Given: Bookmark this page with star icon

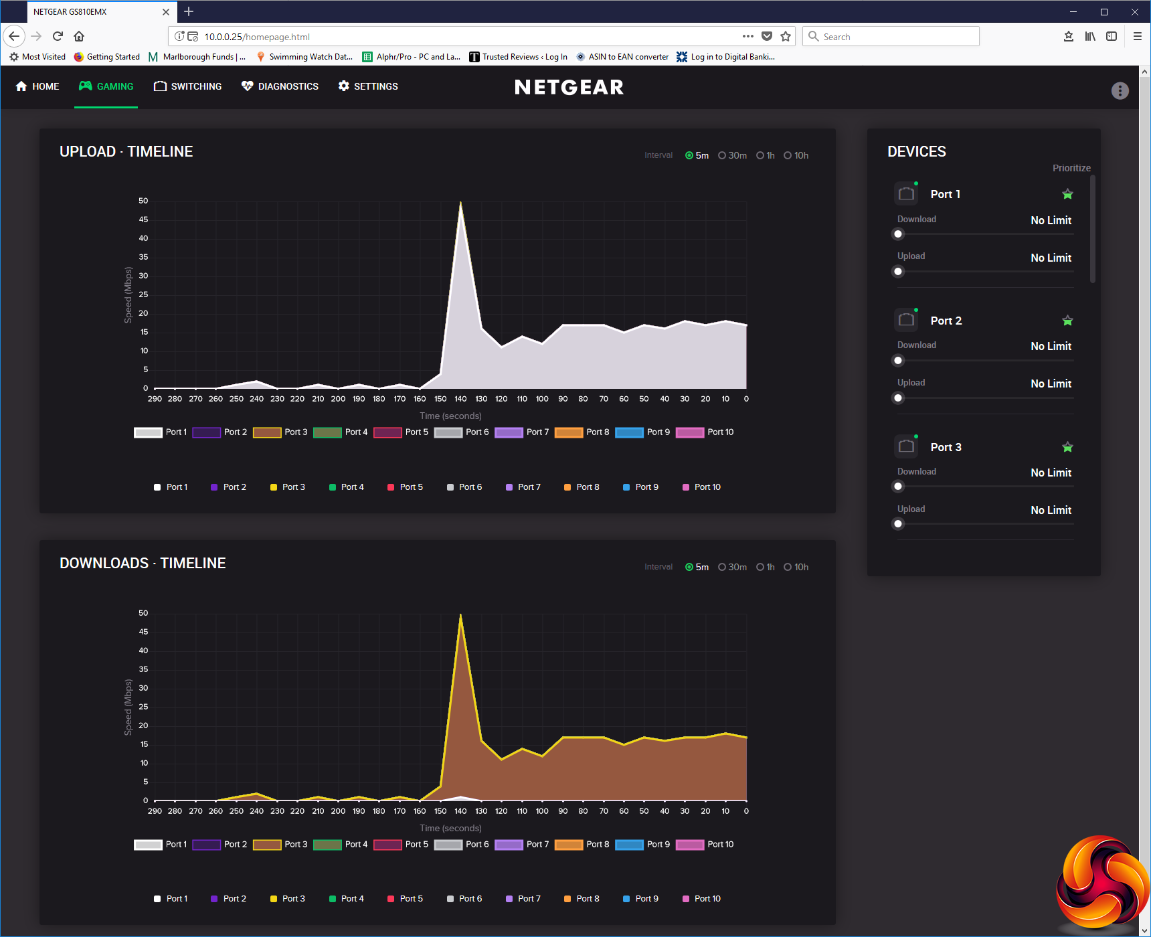Looking at the screenshot, I should click(x=786, y=36).
